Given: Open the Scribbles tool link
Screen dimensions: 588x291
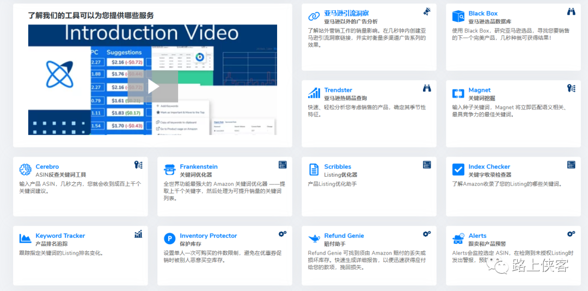Looking at the screenshot, I should pos(338,166).
